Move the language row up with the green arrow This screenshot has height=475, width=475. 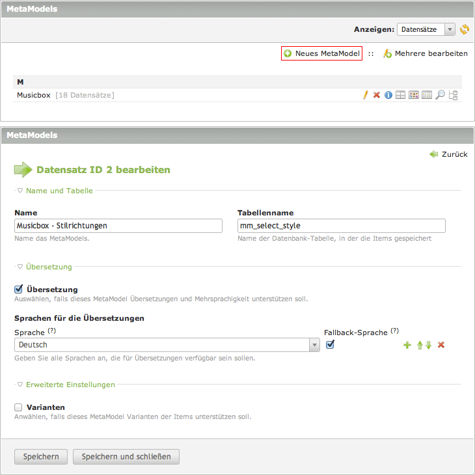(x=420, y=345)
